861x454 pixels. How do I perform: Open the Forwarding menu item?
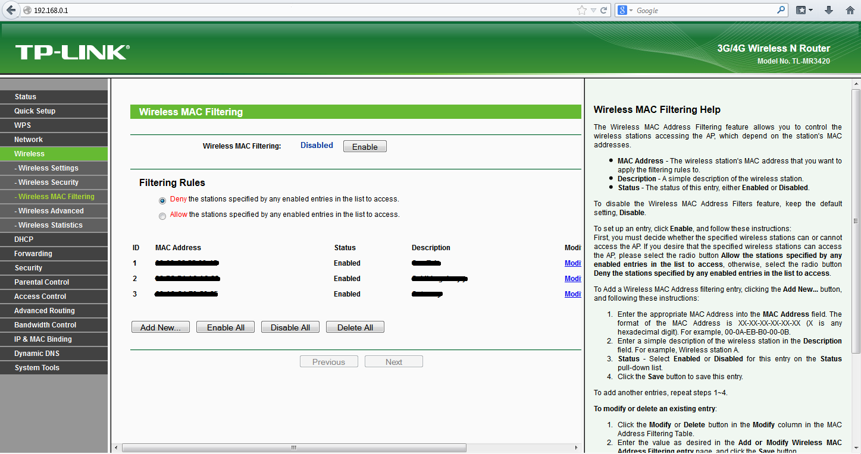54,254
